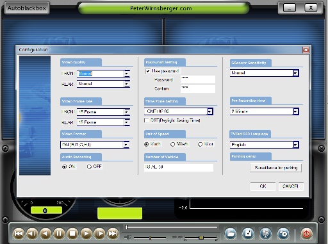Select Knot speed unit
Viewport: 328px width, 244px height.
pos(200,144)
